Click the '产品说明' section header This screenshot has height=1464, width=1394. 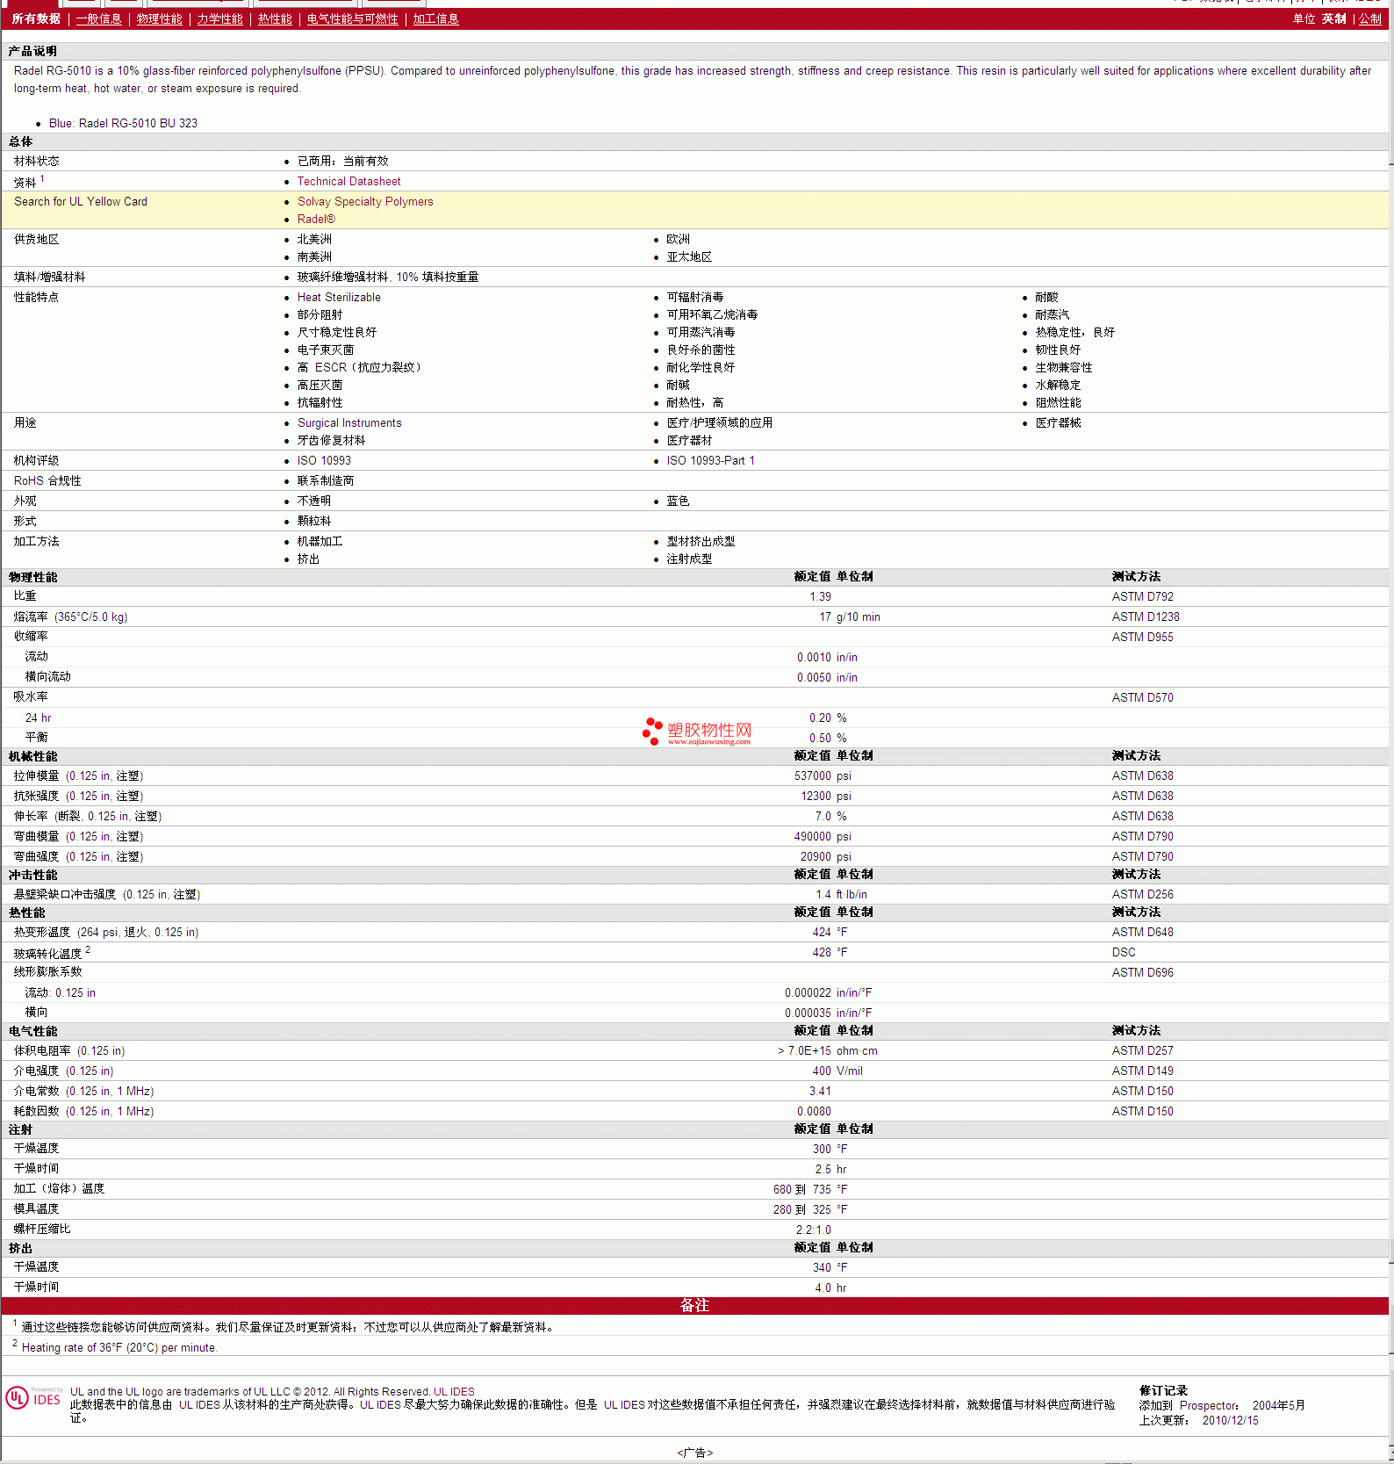point(32,51)
